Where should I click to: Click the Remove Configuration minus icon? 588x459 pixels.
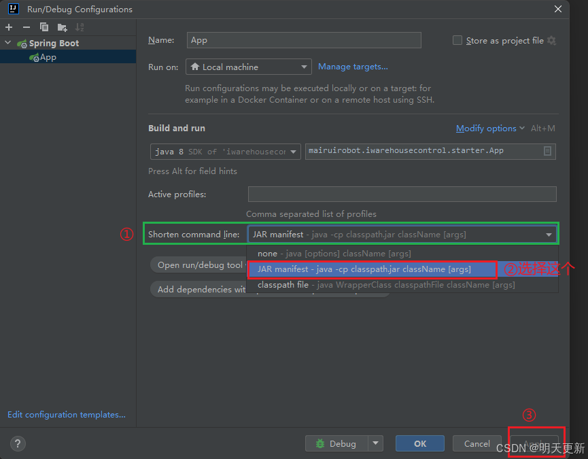point(25,27)
